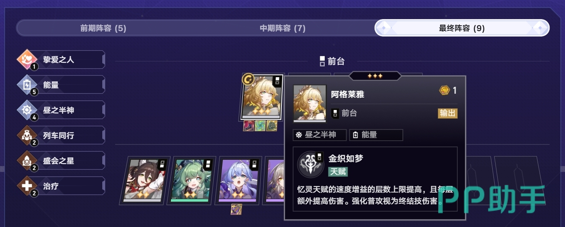Select the 盛会之星 trait icon
Screen dimensions: 565x227
27,161
